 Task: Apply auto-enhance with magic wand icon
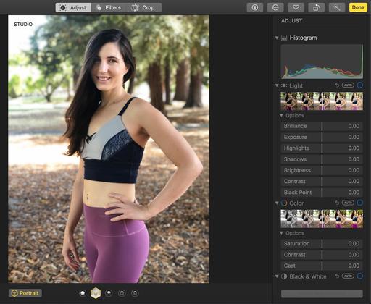click(x=337, y=7)
